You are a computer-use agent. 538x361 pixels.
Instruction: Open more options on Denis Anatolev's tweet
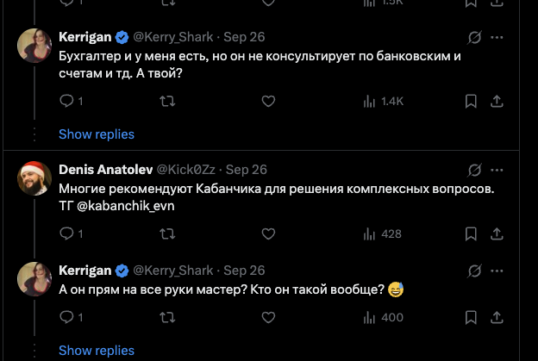tap(497, 170)
